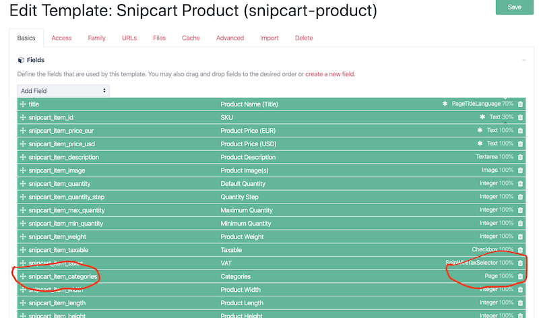The image size is (539, 318).
Task: Switch to the Access tab
Action: [61, 38]
